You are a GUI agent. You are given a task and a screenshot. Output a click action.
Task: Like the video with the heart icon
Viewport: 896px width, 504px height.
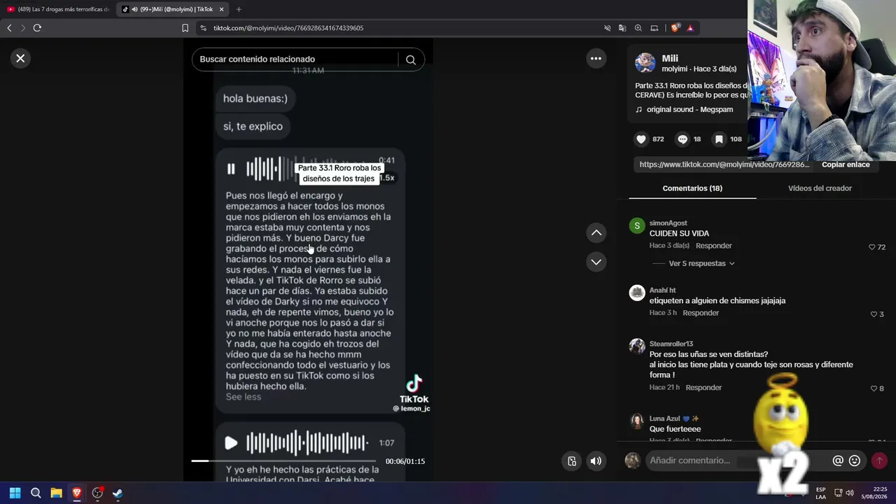coord(641,139)
